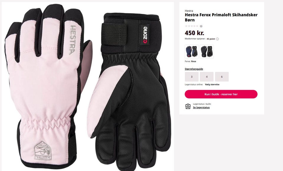Open the (0) review count

click(201, 26)
